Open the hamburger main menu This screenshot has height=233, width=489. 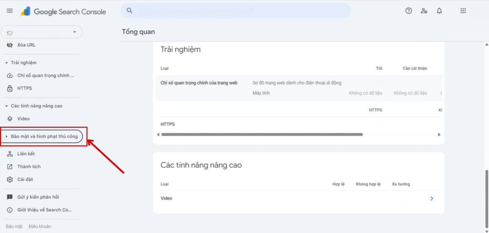[x=10, y=11]
